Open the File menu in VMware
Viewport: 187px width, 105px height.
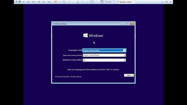24,2
